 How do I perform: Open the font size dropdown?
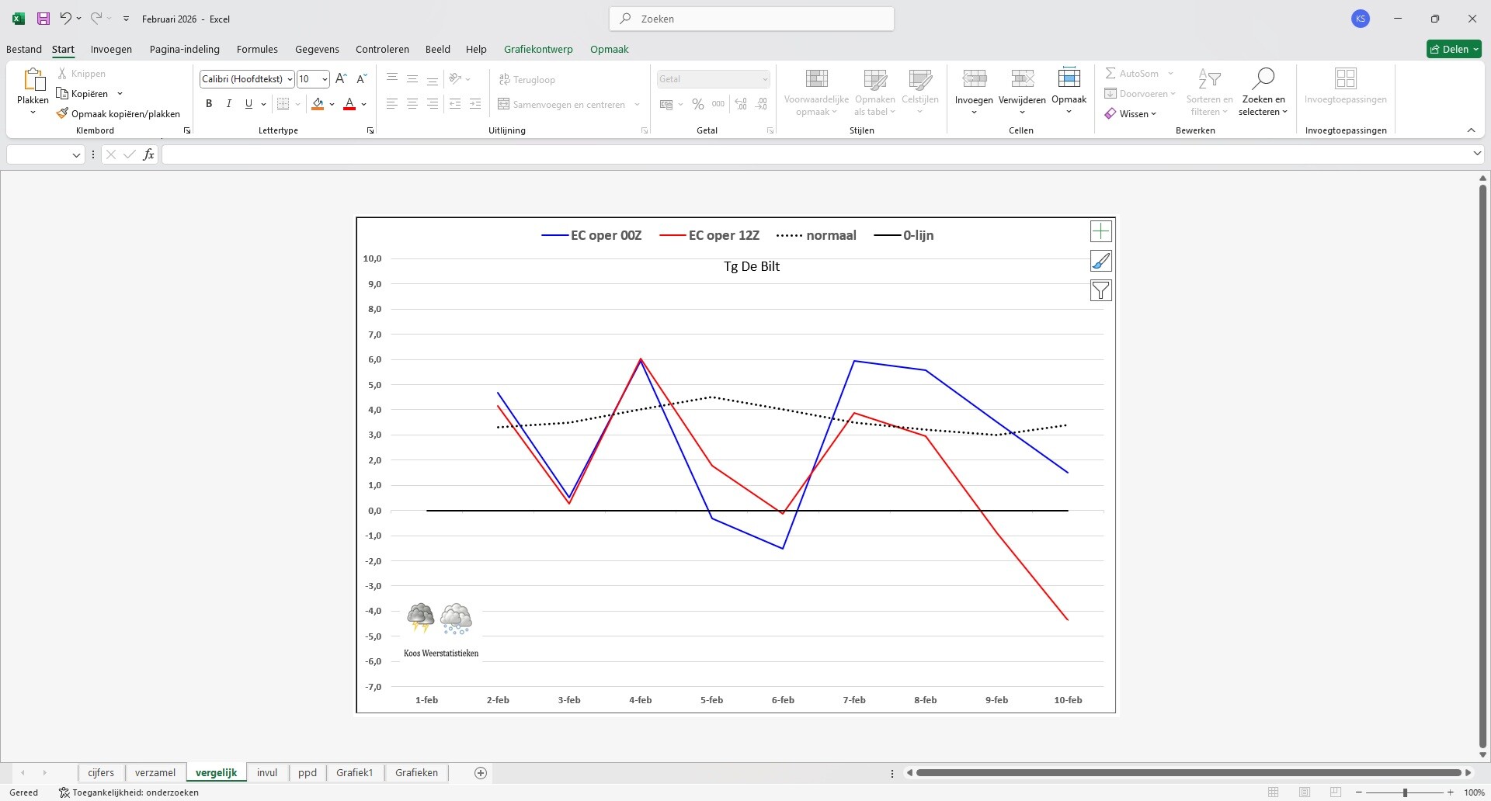(x=325, y=79)
